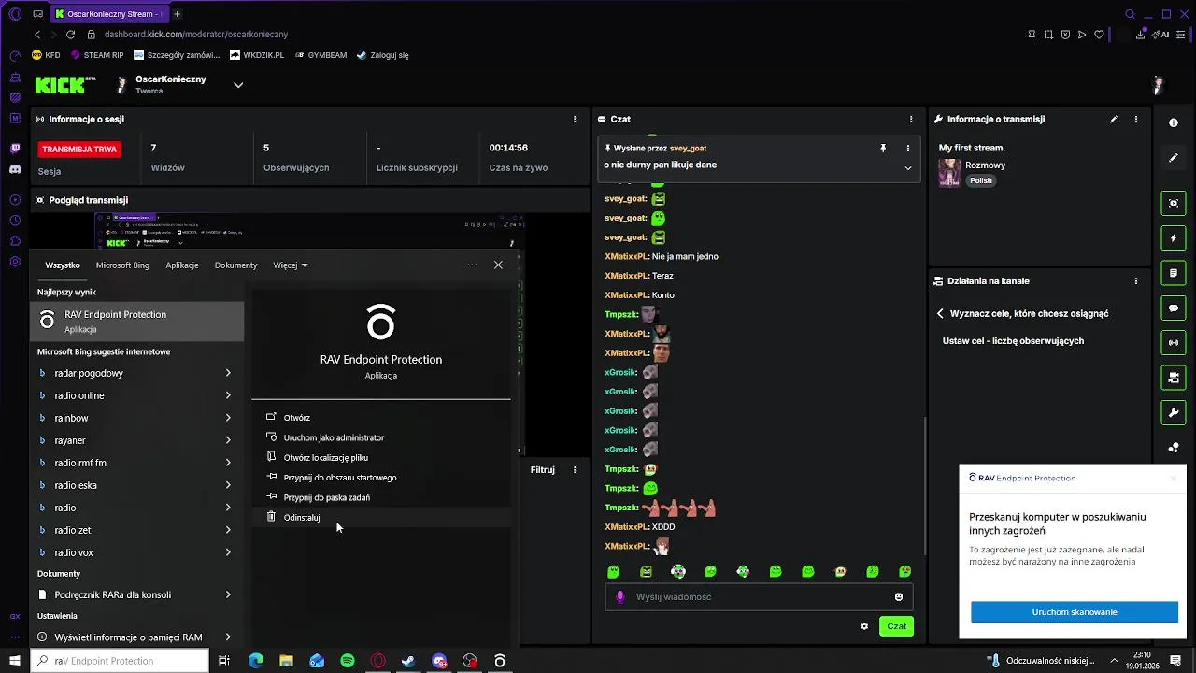1196x673 pixels.
Task: Close the RAV Endpoint Protection popup
Action: 1174,479
